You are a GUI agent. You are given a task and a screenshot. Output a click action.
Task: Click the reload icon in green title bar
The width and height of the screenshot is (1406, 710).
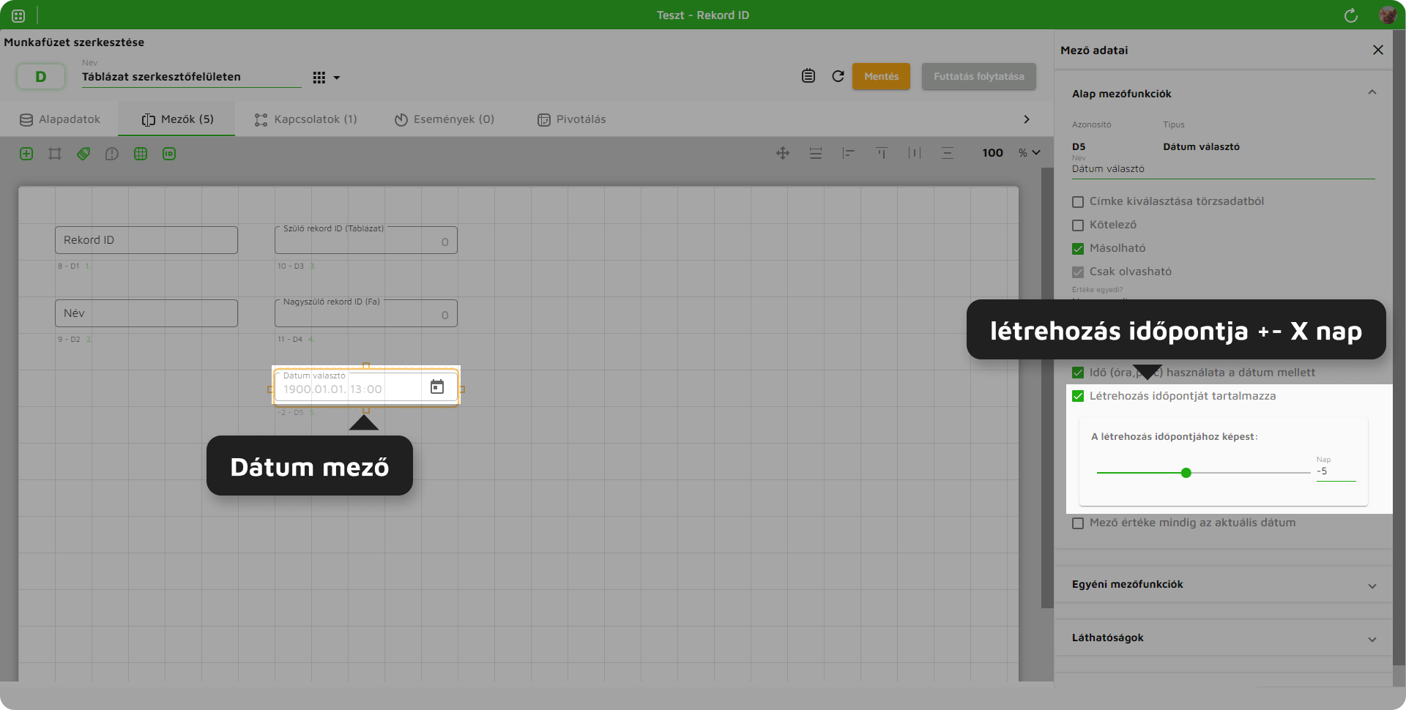tap(1351, 15)
